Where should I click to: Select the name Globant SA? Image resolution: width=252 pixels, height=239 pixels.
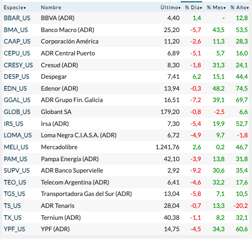(56, 112)
